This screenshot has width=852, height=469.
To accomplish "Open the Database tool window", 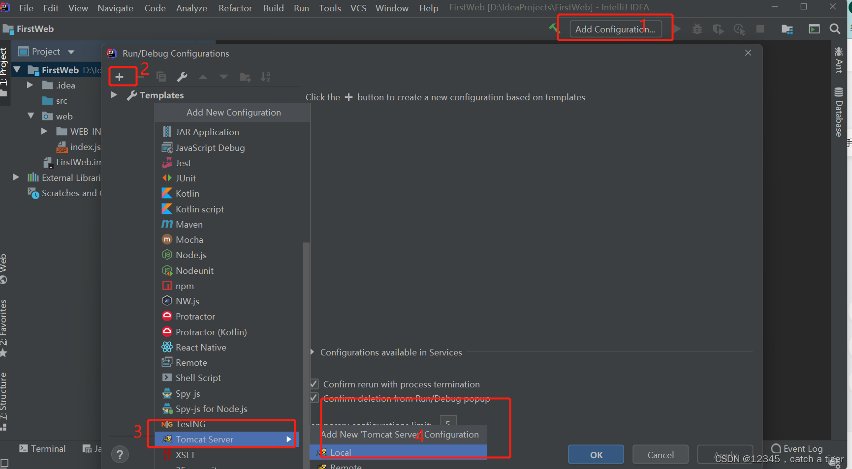I will [839, 112].
